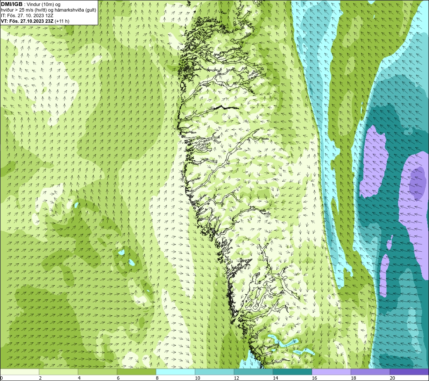The height and width of the screenshot is (381, 429).
Task: Select the 12–14 m/s medium teal swatch
Action: tap(254, 372)
